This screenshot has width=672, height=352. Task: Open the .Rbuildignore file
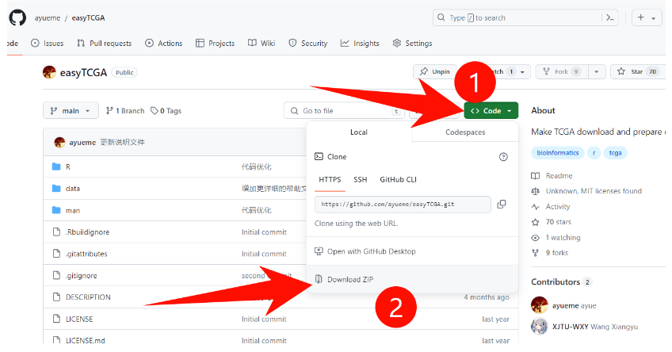coord(87,232)
